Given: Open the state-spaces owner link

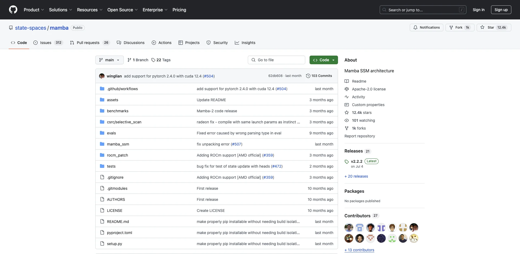Looking at the screenshot, I should [31, 28].
